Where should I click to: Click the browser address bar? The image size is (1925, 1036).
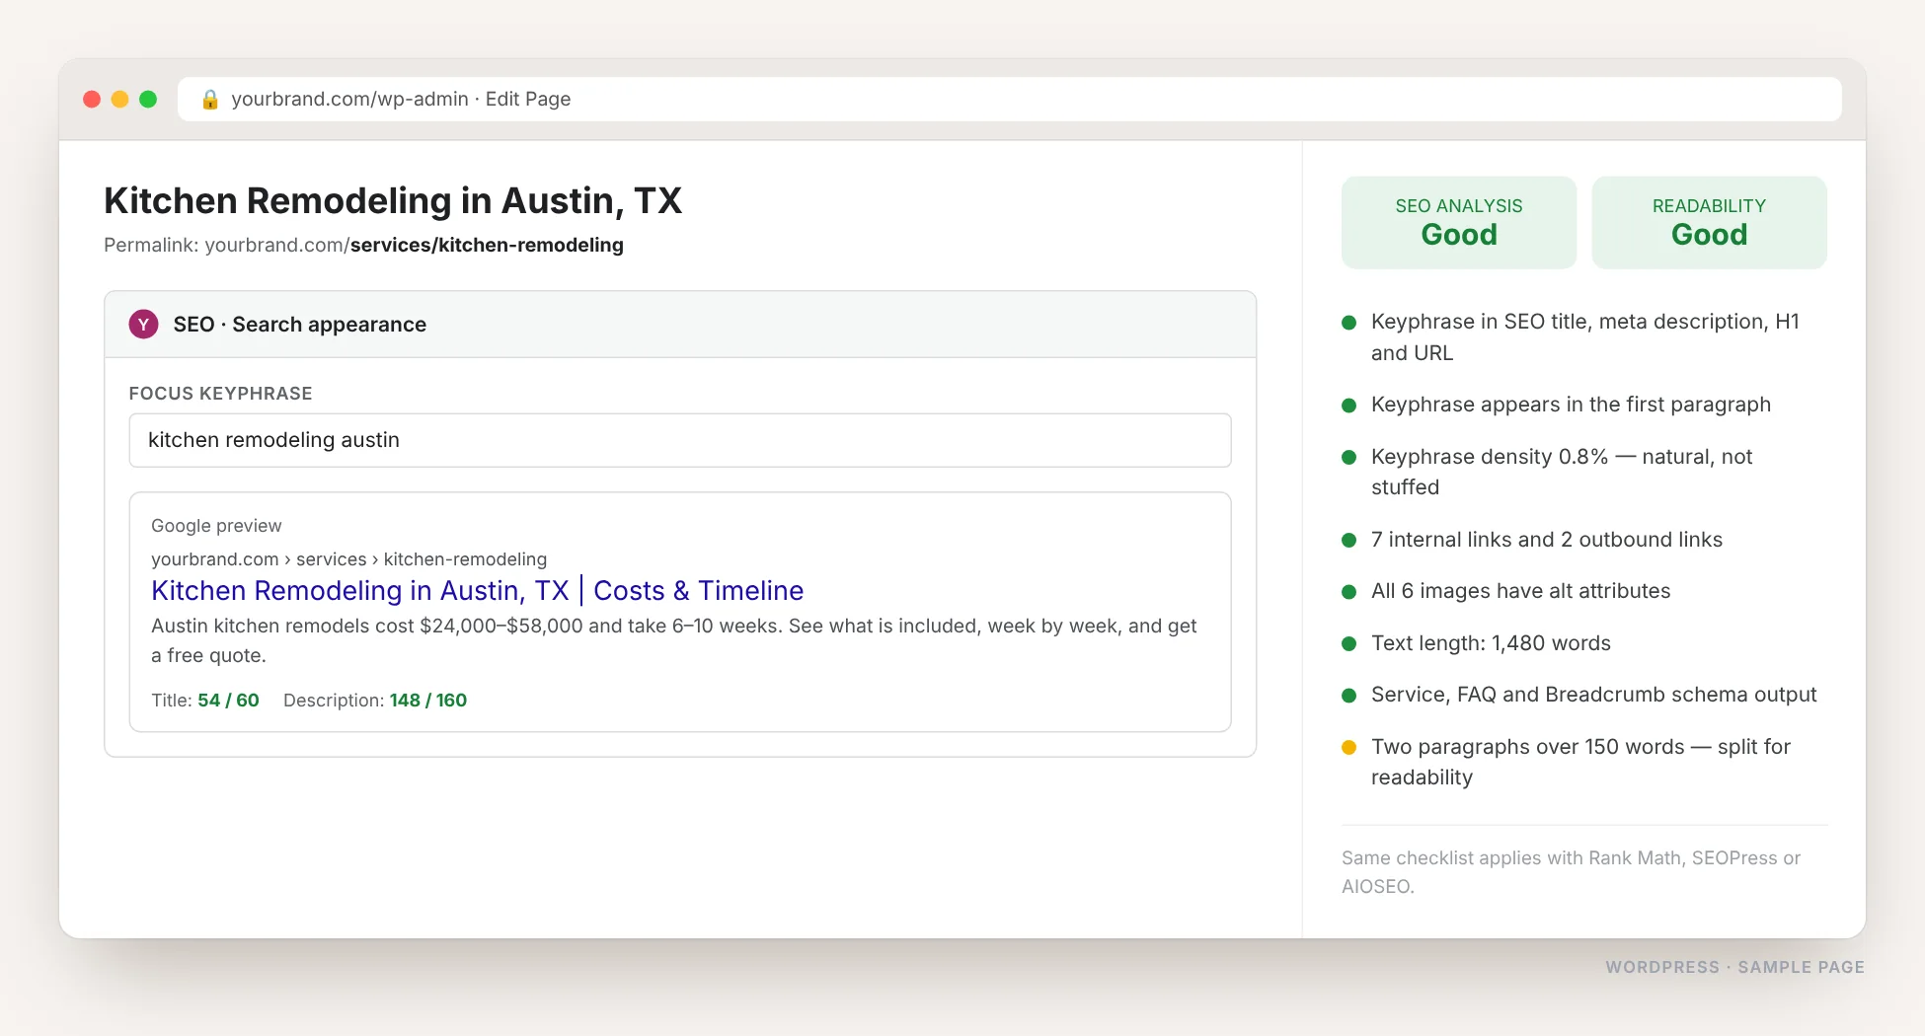[x=1009, y=99]
